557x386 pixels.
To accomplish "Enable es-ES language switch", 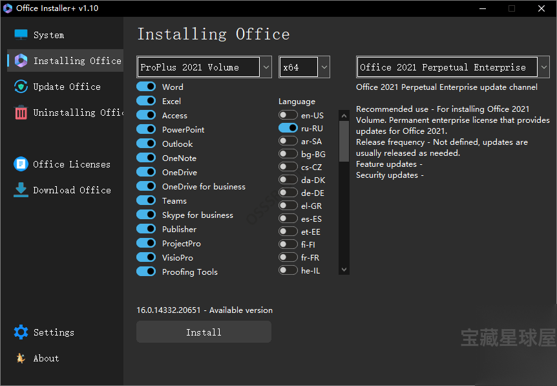I will pos(288,219).
